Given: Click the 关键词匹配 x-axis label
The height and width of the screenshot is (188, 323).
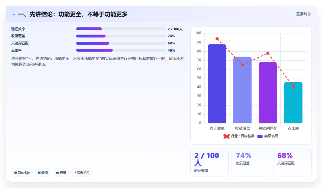Looking at the screenshot, I should (268, 129).
